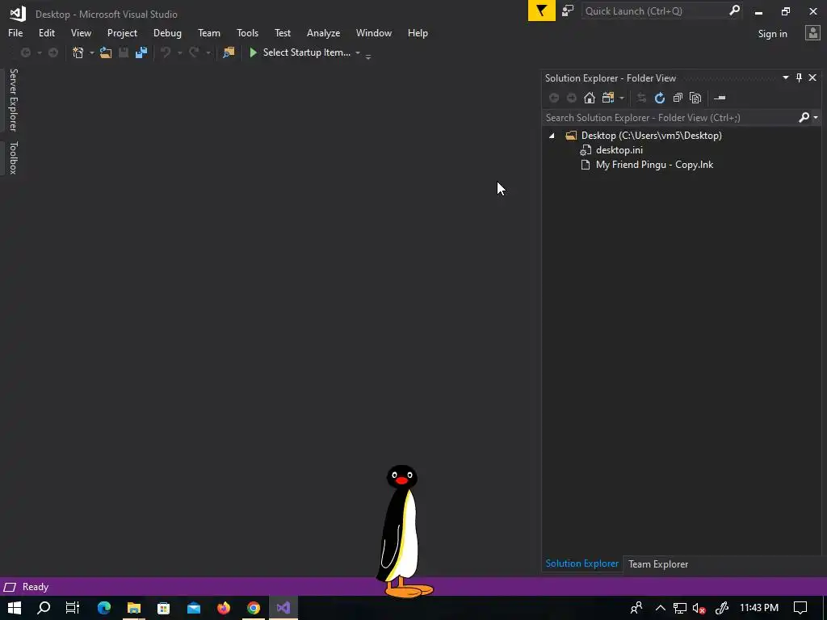Image resolution: width=827 pixels, height=620 pixels.
Task: Open Microsoft Edge from the taskbar
Action: [x=103, y=608]
